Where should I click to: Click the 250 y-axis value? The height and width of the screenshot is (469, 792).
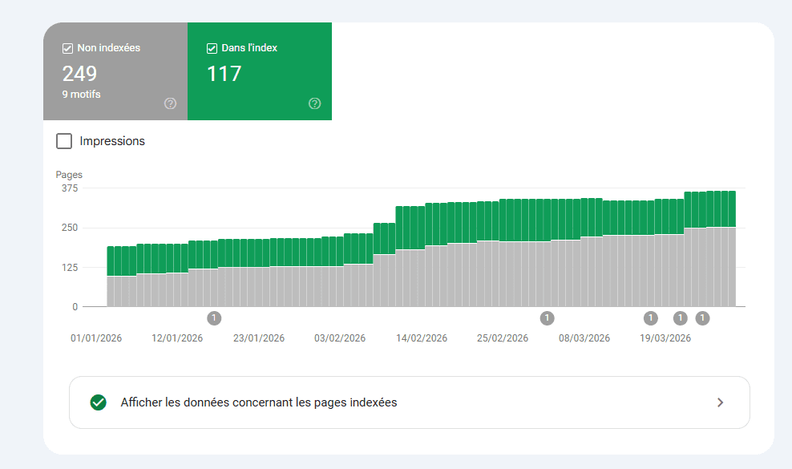click(x=70, y=228)
